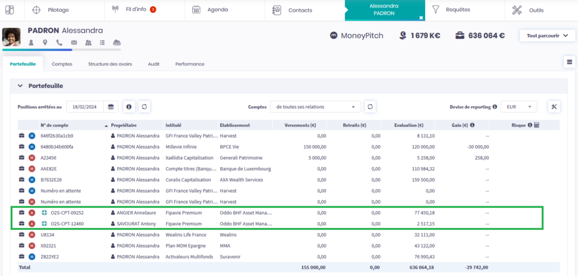Image resolution: width=578 pixels, height=276 pixels.
Task: Open the GED cloud documents icon
Action: (x=117, y=42)
